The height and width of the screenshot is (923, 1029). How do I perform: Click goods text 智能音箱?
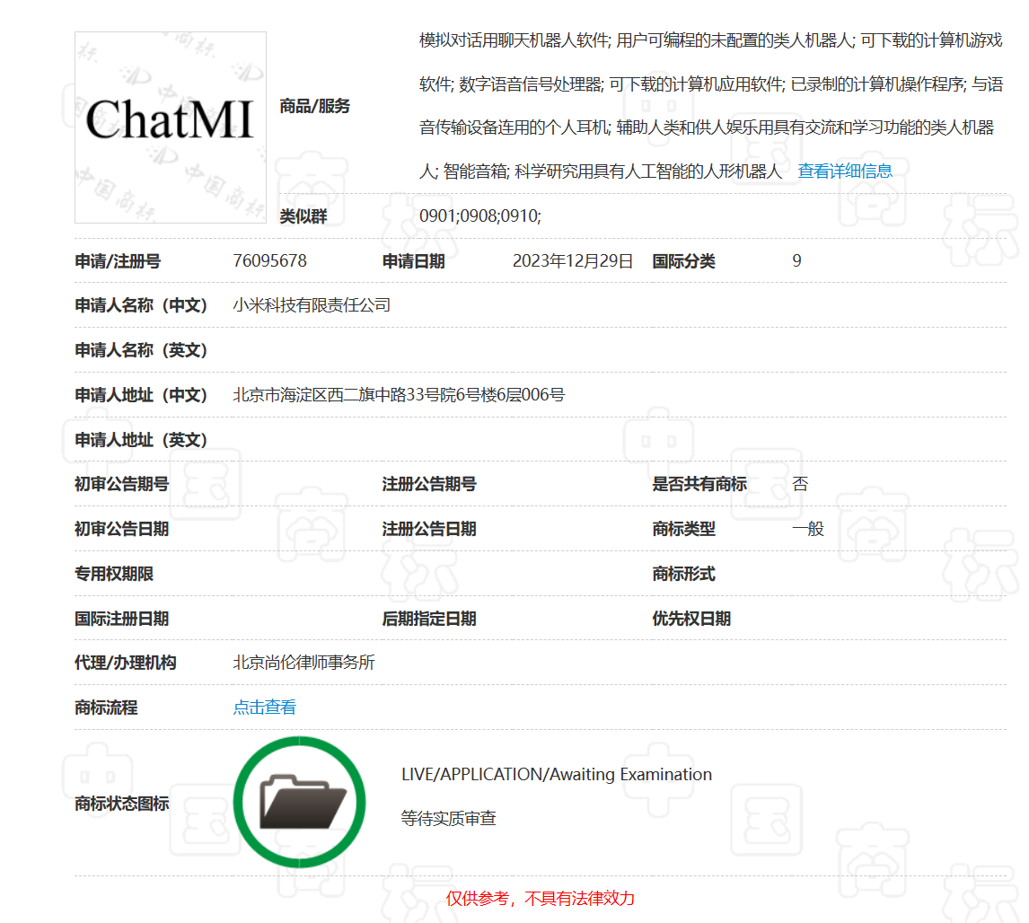point(474,171)
